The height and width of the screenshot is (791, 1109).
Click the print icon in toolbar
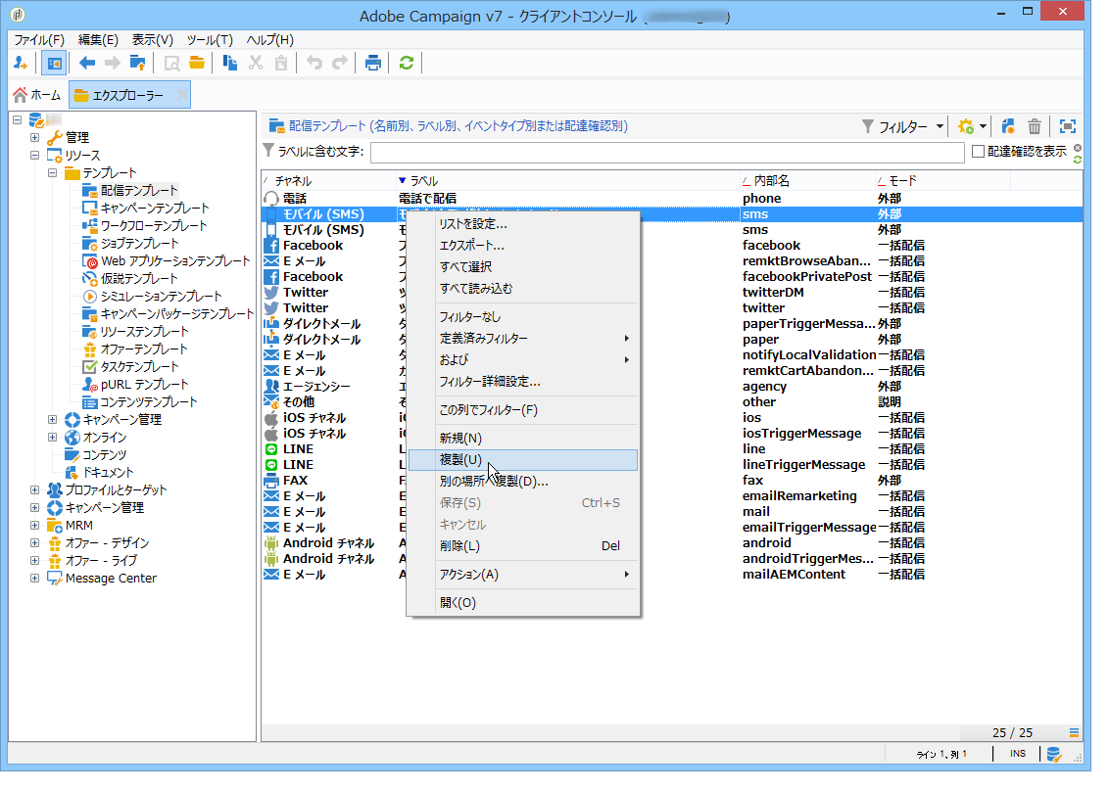[x=372, y=64]
